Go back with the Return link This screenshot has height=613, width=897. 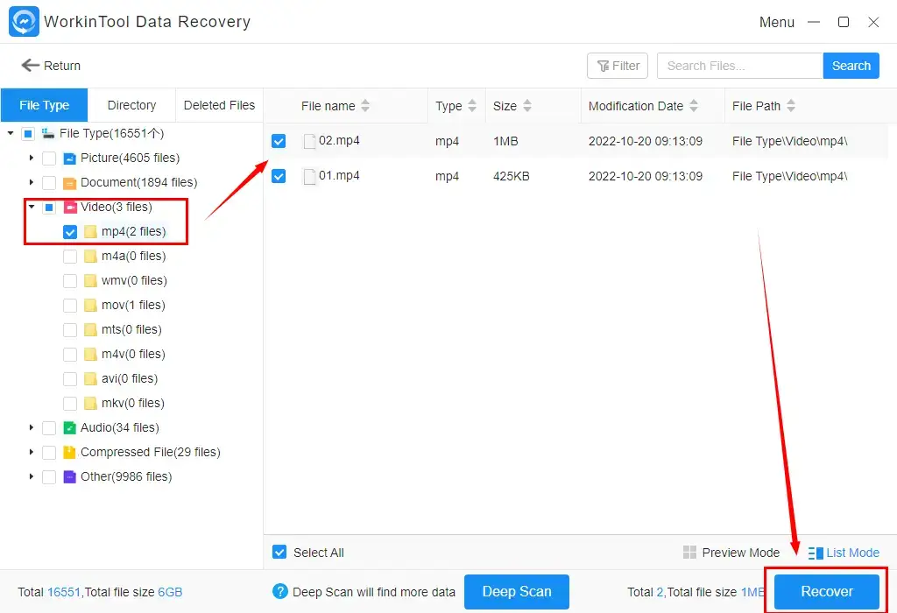click(51, 66)
